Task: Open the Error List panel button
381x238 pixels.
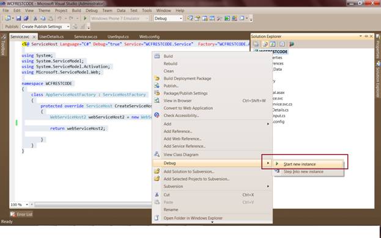Action: 21,214
